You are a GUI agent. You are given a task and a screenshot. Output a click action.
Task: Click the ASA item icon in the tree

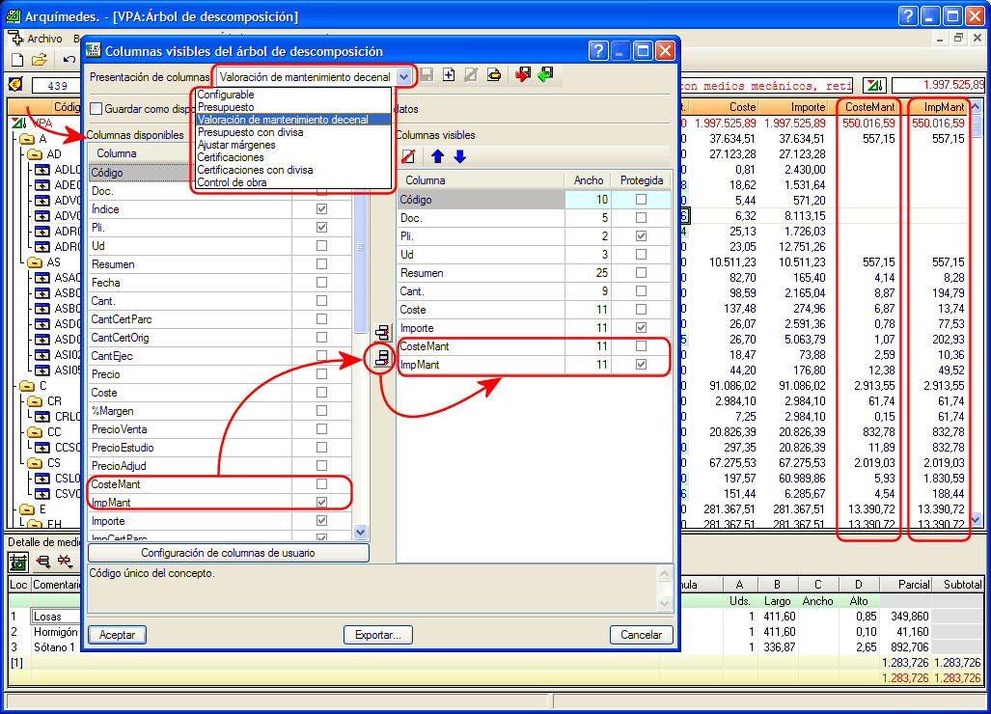click(x=42, y=278)
